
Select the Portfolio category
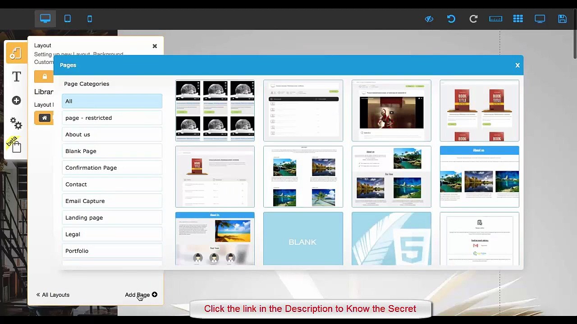[112, 251]
